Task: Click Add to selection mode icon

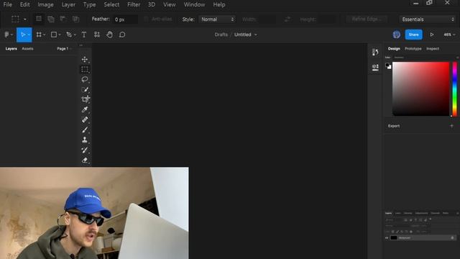Action: point(51,19)
